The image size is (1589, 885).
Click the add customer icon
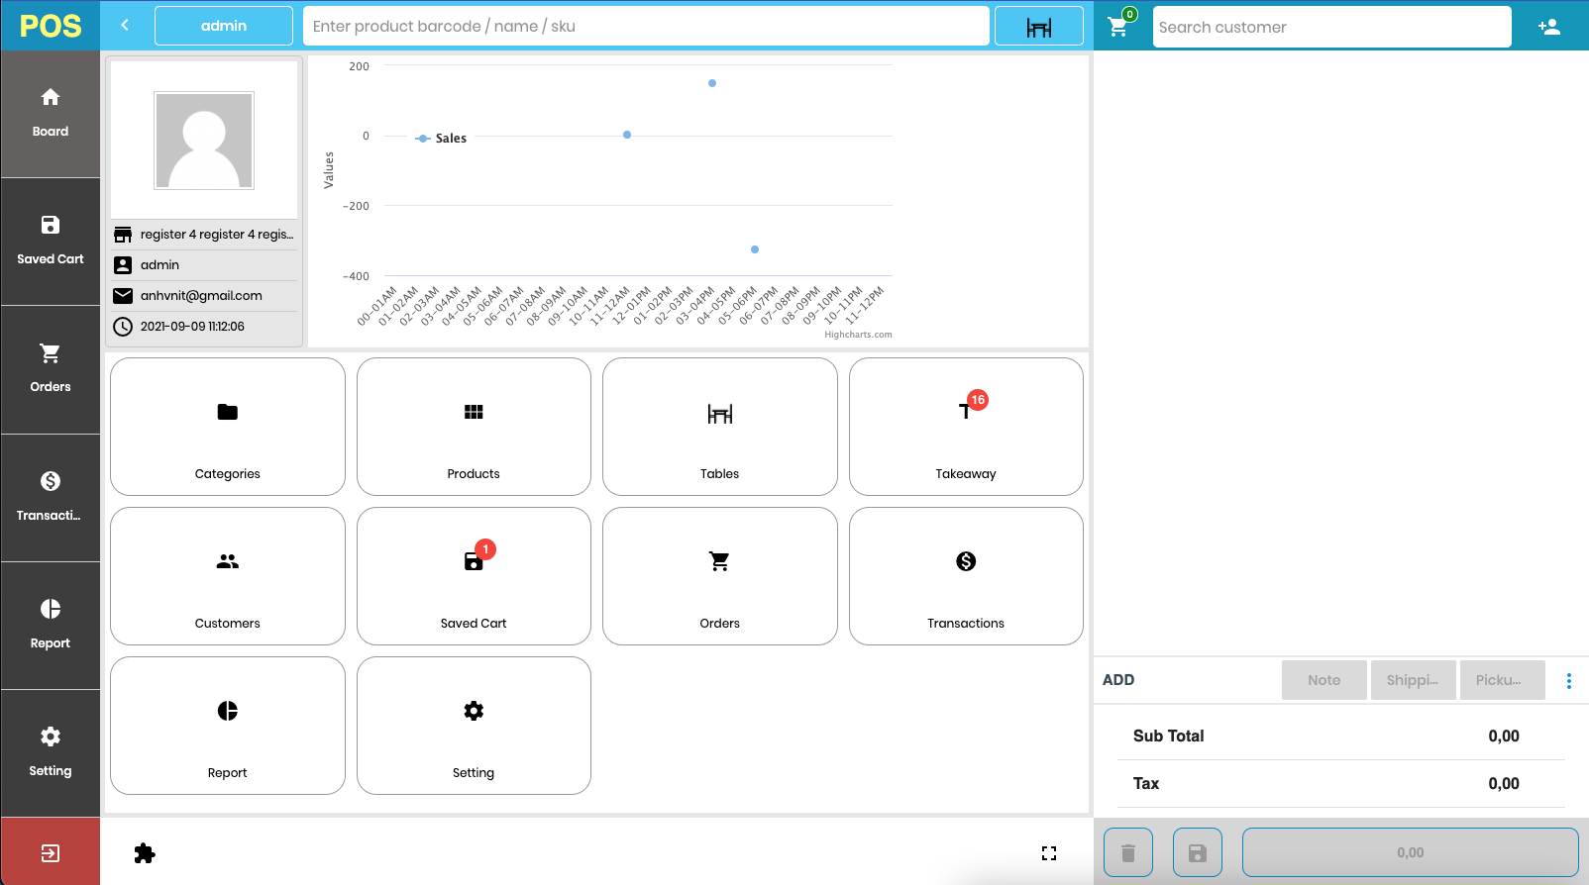click(x=1549, y=27)
